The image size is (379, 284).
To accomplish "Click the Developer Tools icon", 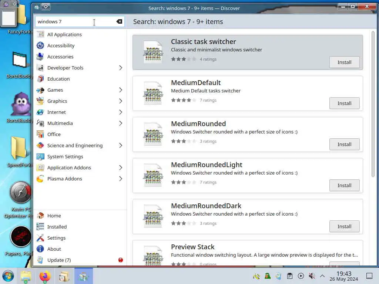I will [x=40, y=68].
